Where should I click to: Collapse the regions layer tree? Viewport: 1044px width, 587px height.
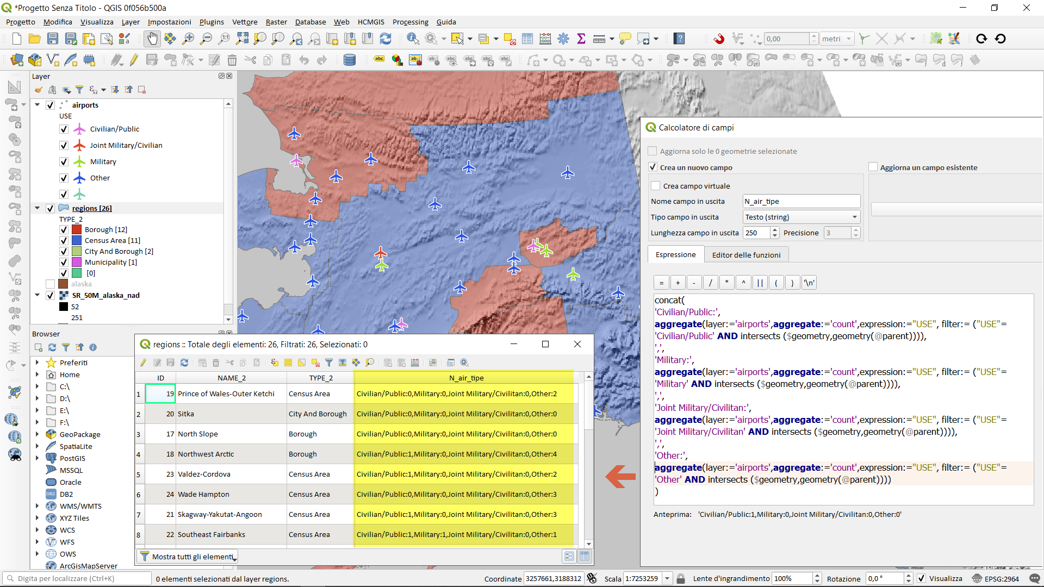pos(38,208)
